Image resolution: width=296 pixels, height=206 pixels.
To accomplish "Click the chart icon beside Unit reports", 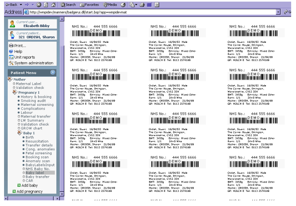I will [x=11, y=57].
